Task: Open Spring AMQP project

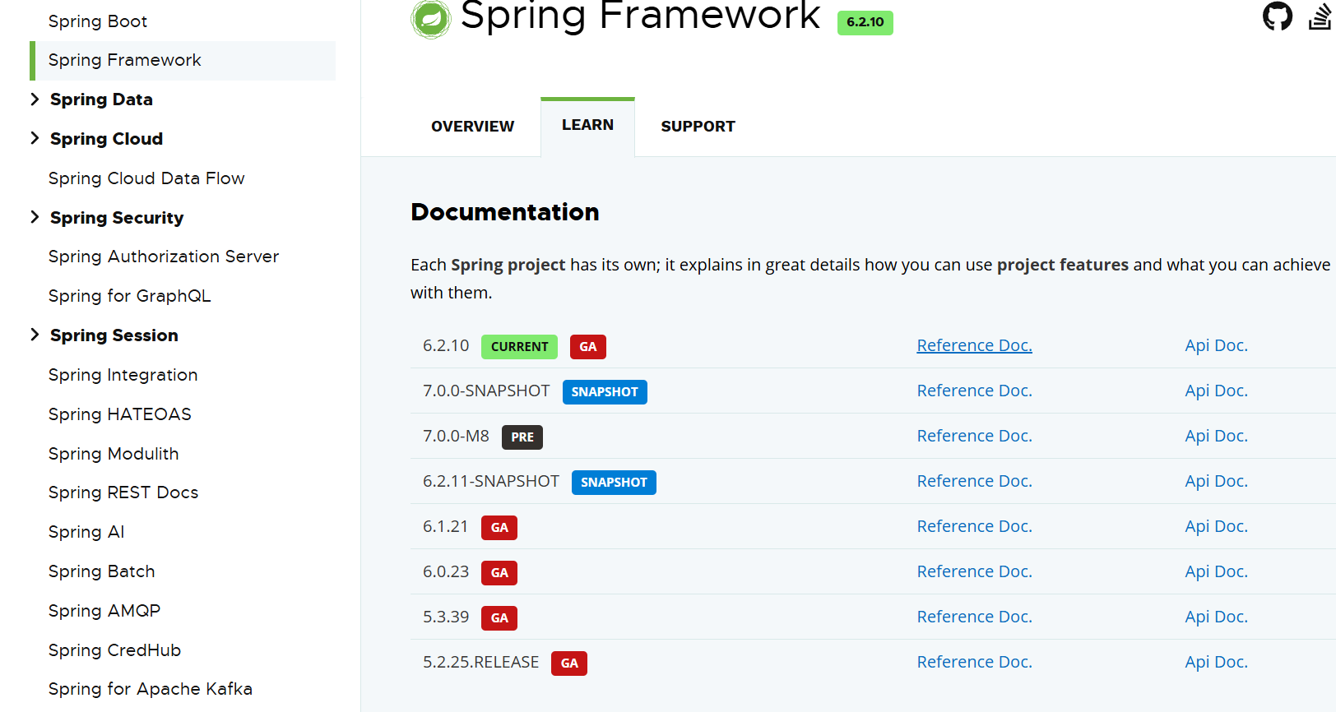Action: point(104,611)
